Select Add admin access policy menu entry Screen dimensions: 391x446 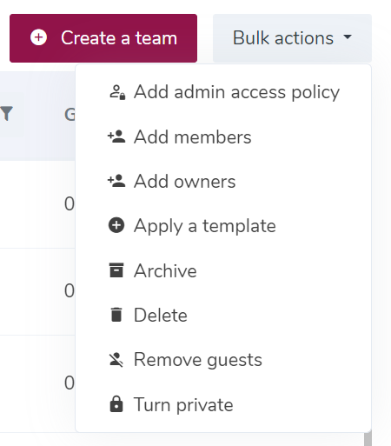point(223,92)
